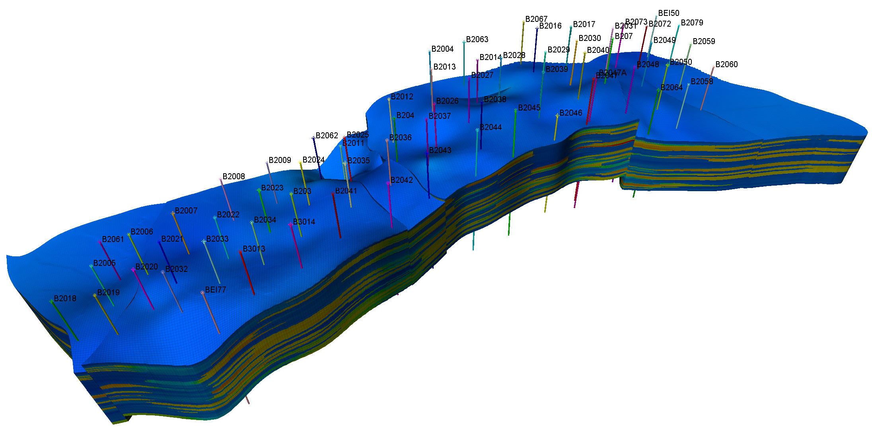Click the BEI50 well label

point(668,13)
